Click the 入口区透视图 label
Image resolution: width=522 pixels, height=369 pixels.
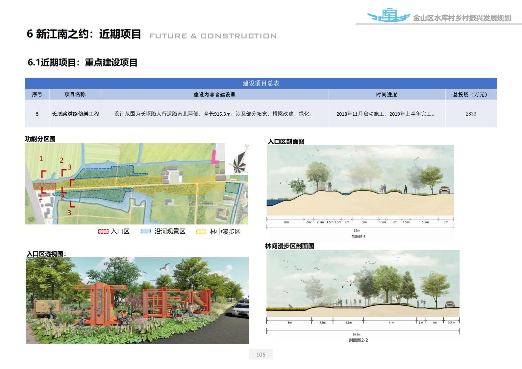point(46,254)
